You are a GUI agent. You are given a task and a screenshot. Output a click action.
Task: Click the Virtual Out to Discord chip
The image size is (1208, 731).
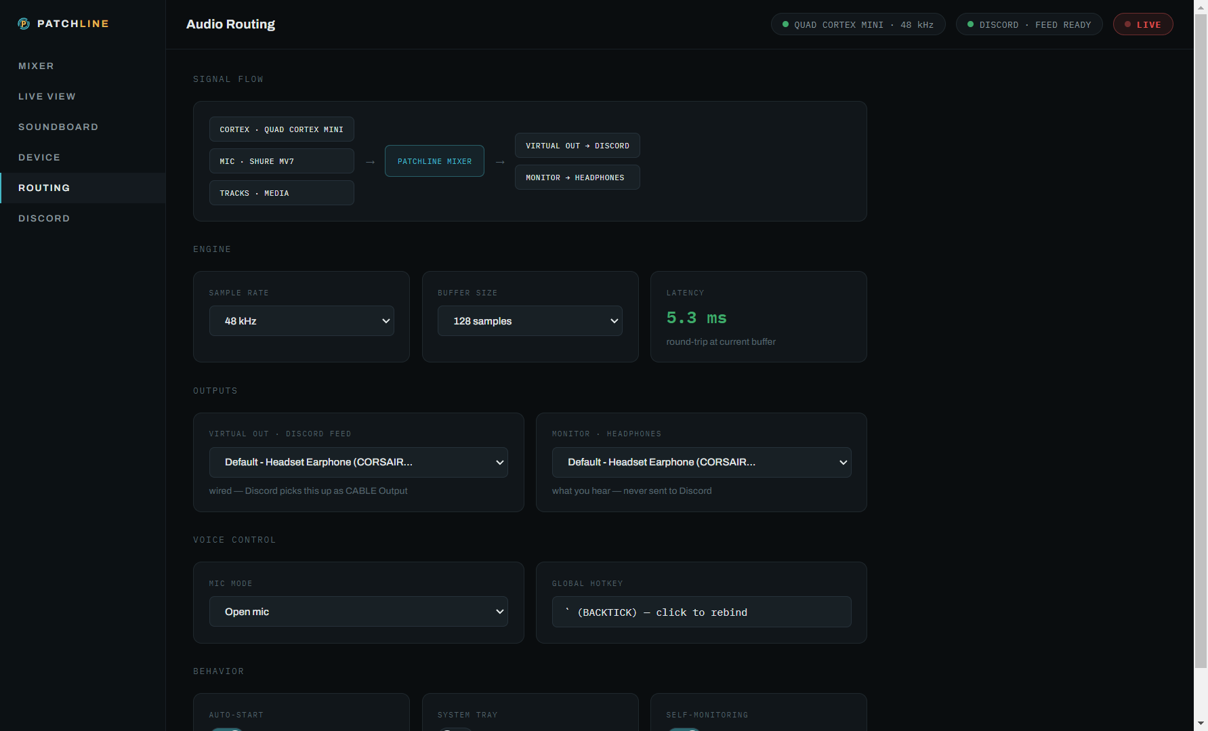tap(577, 146)
